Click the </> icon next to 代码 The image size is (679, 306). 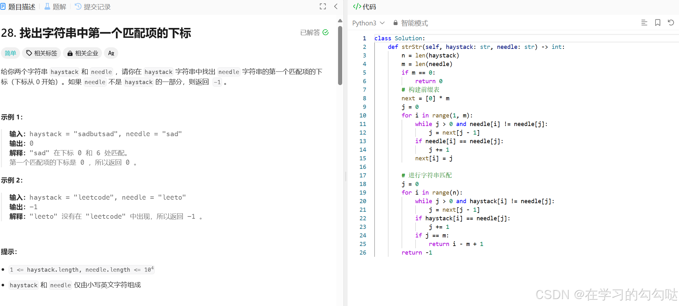point(356,6)
